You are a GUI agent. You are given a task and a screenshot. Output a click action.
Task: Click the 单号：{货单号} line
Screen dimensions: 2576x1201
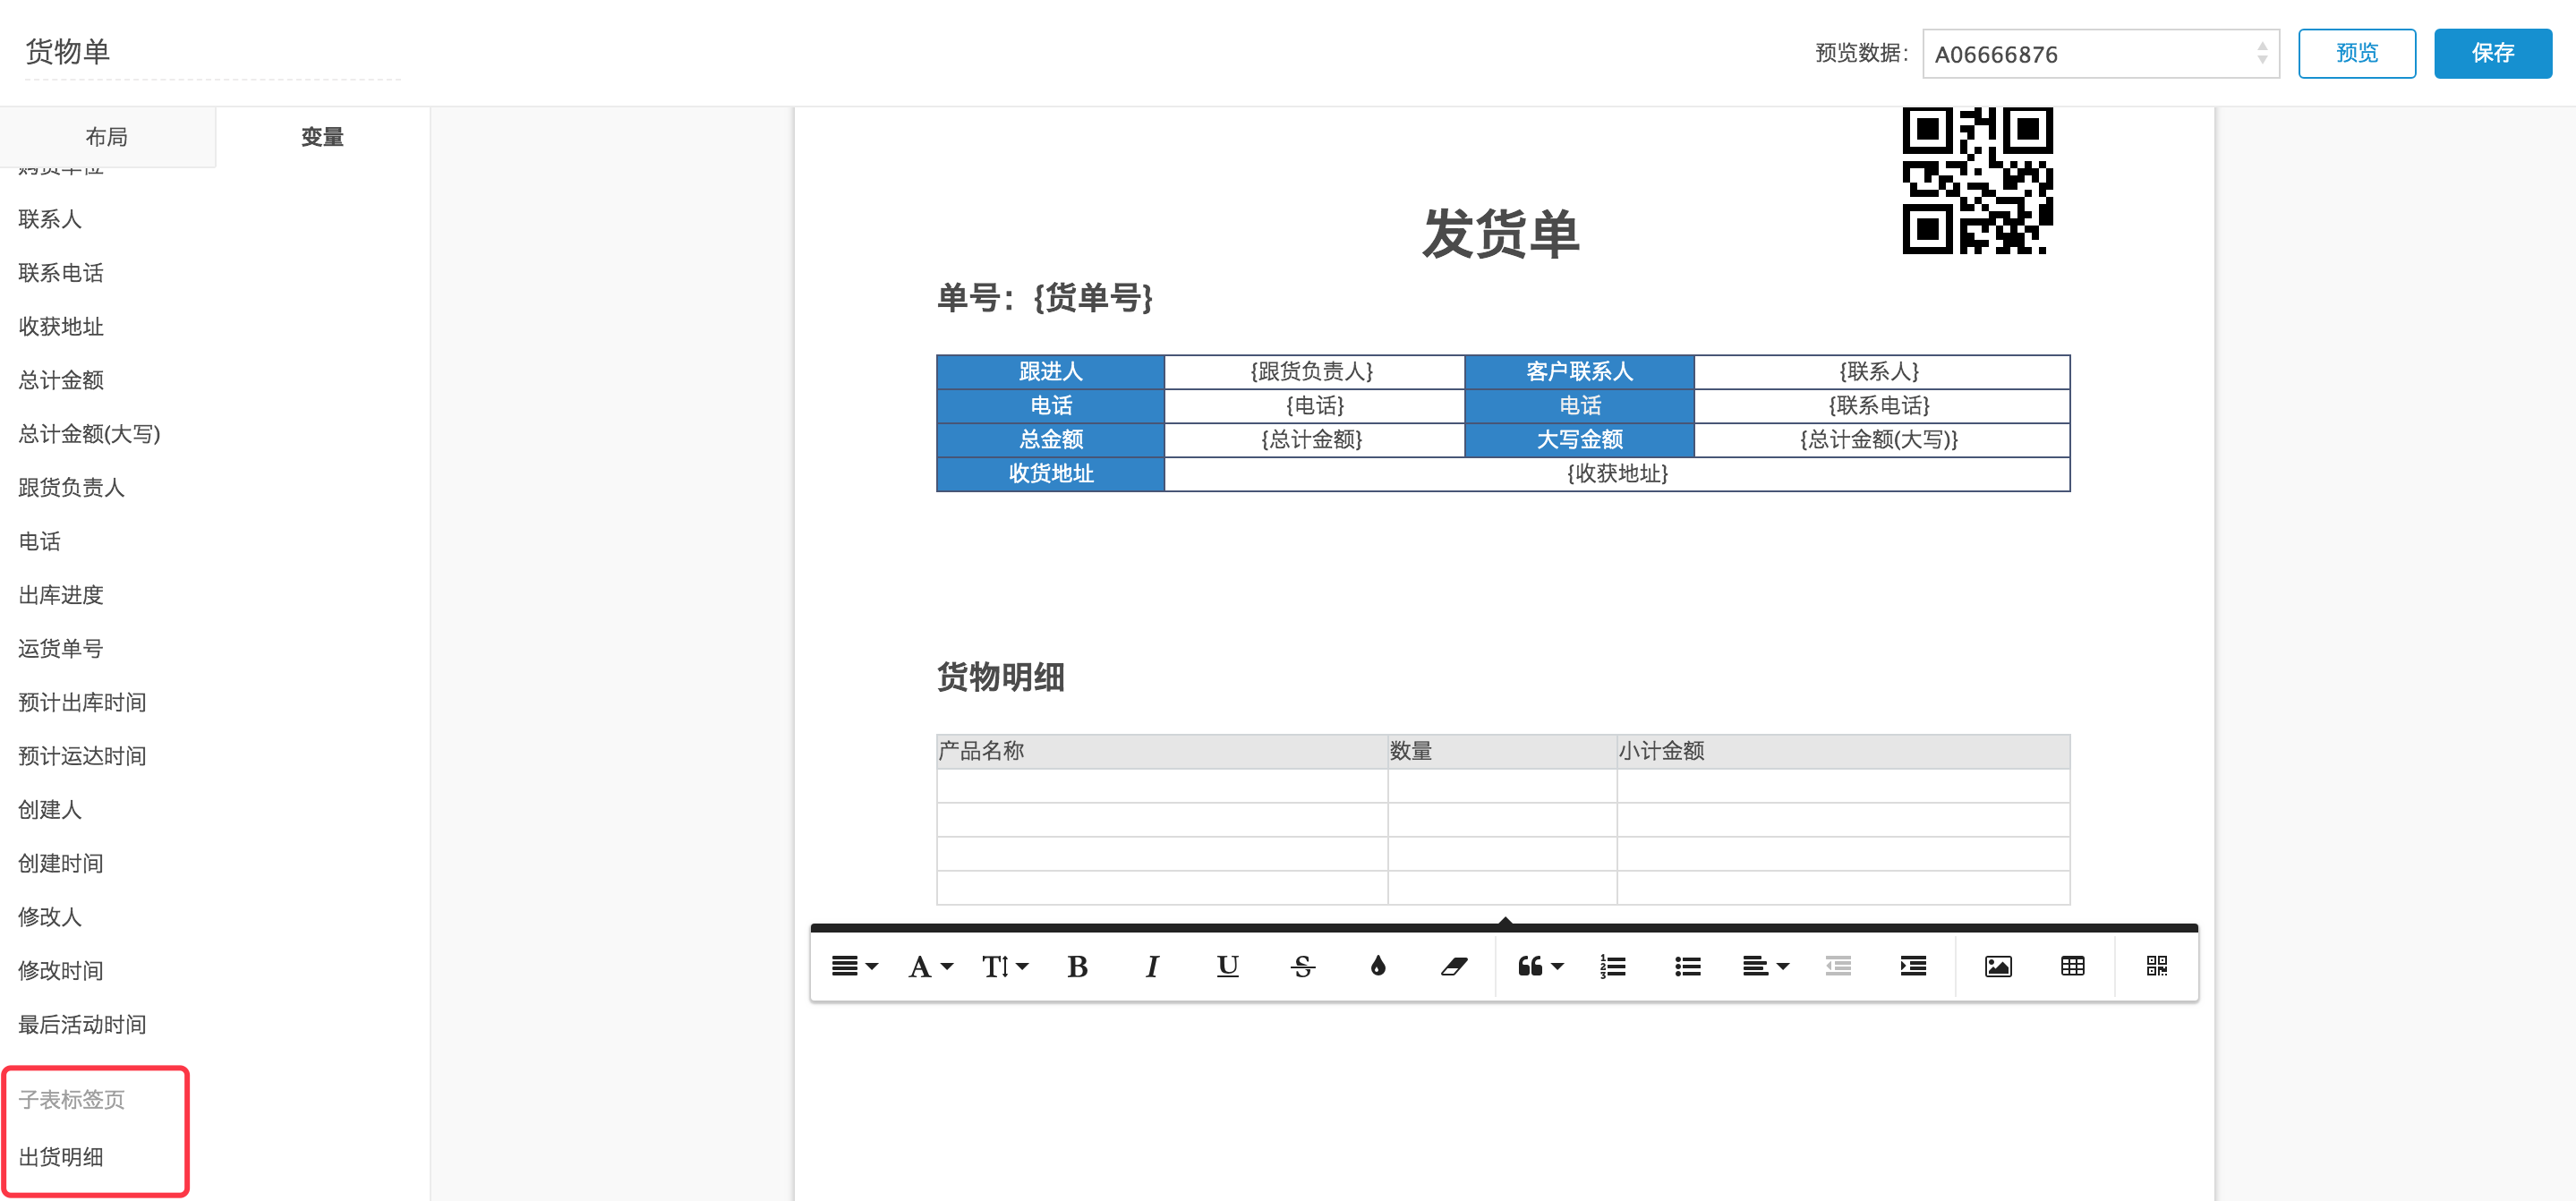pos(1045,298)
